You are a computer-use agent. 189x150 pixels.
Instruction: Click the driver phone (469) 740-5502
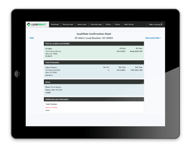57,90
